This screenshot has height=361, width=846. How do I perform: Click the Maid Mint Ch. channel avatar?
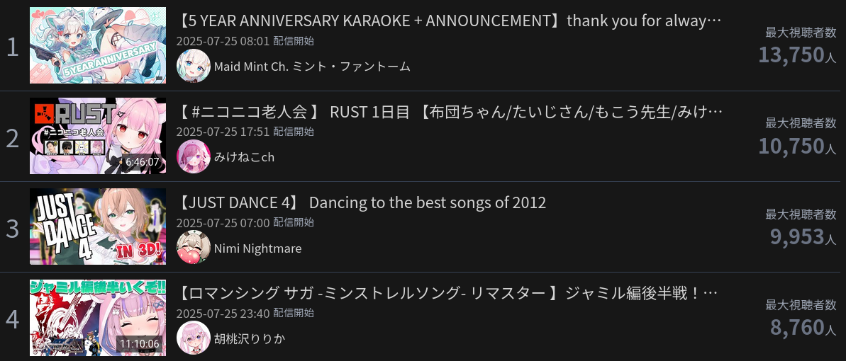click(x=194, y=67)
